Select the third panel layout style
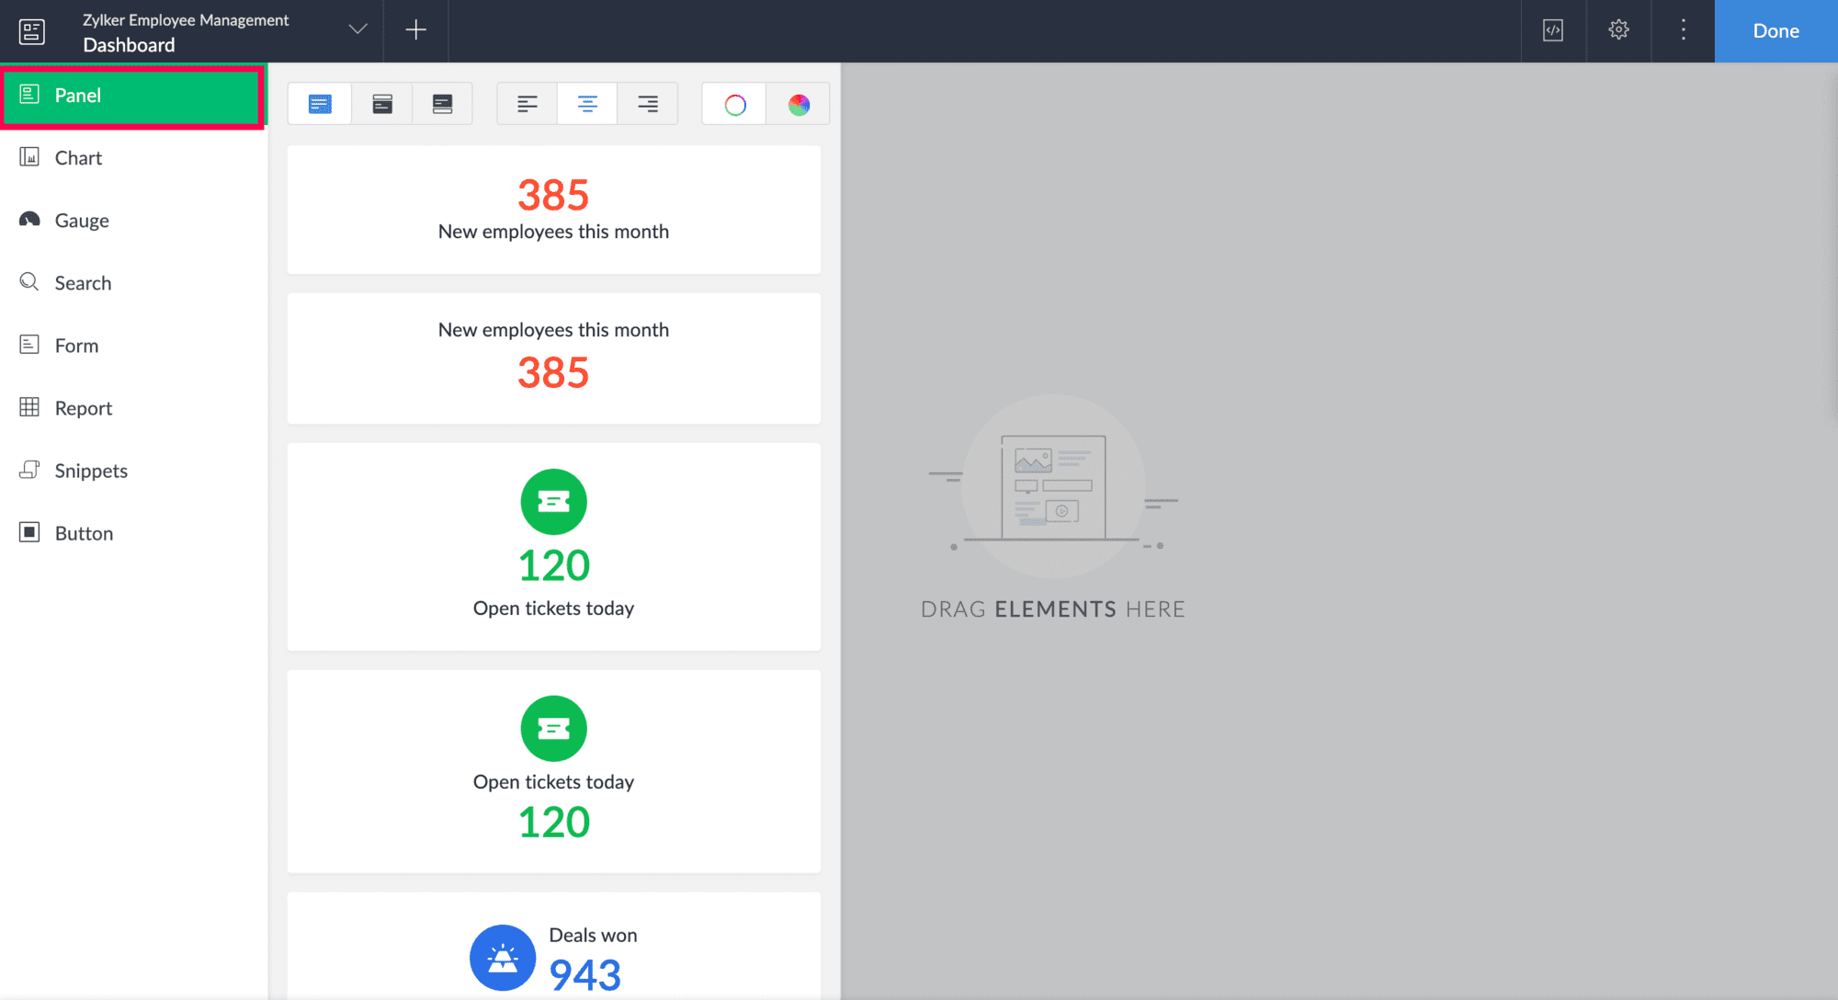Image resolution: width=1838 pixels, height=1000 pixels. [442, 104]
